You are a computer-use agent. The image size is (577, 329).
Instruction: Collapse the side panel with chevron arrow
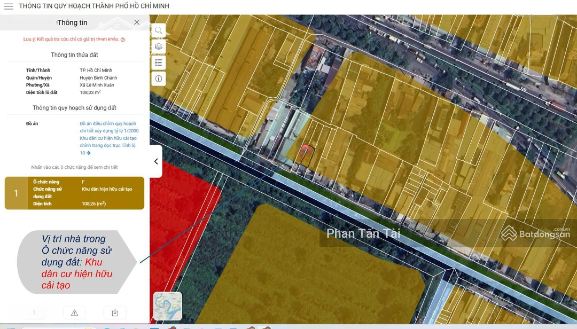point(155,161)
